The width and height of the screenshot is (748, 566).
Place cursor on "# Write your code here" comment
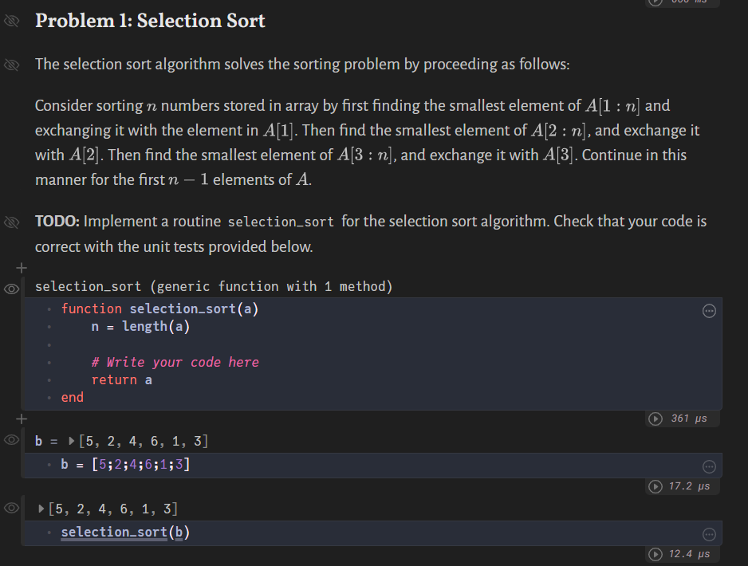click(175, 362)
